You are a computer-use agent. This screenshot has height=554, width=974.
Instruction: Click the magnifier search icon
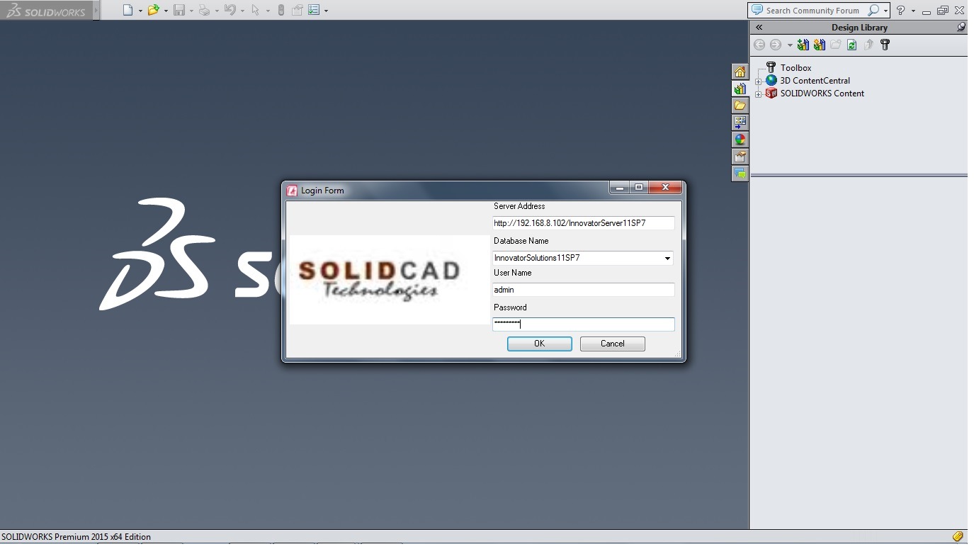(x=873, y=10)
